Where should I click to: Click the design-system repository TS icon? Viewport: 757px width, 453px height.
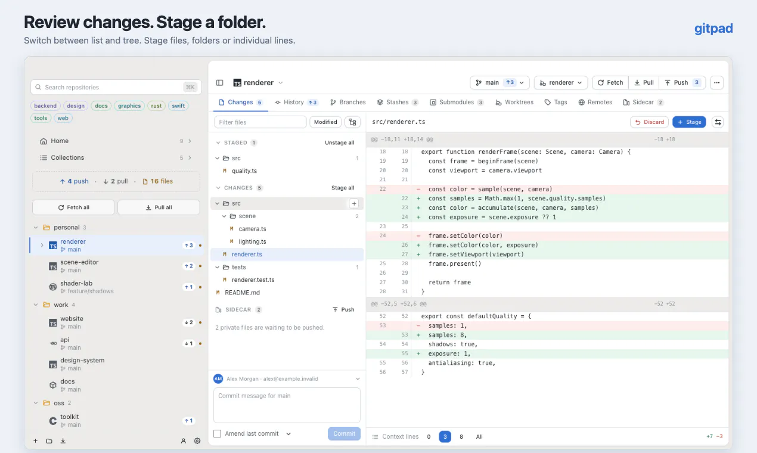52,365
